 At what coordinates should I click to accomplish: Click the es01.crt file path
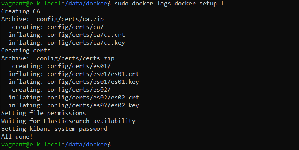[93, 74]
